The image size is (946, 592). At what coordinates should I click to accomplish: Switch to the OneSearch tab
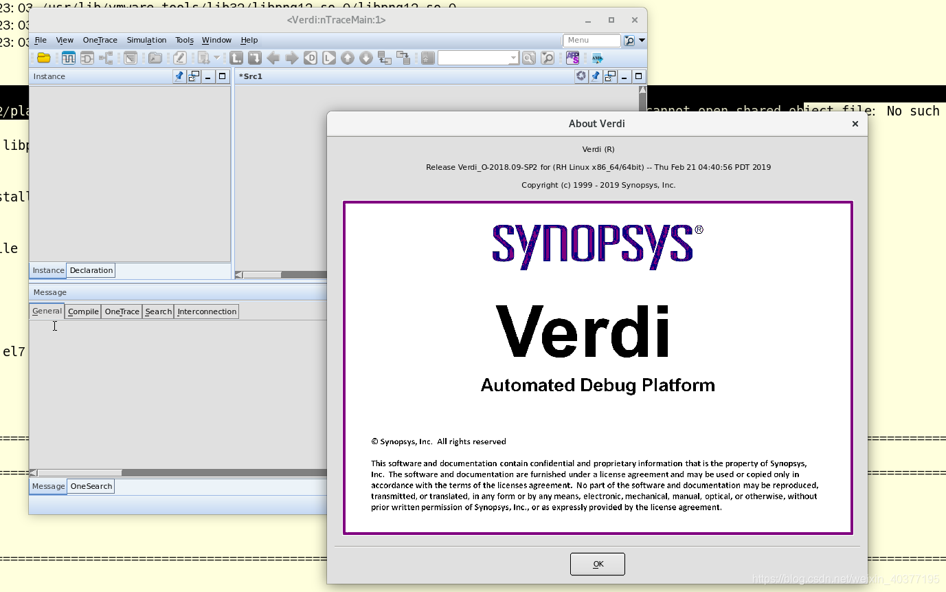pyautogui.click(x=91, y=486)
